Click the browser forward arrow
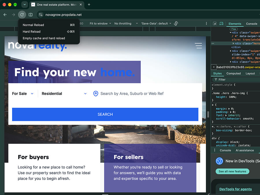The width and height of the screenshot is (260, 195). click(13, 15)
